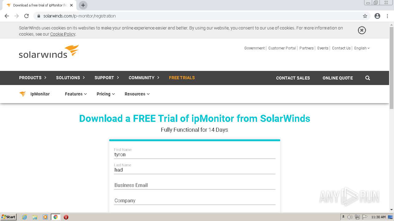Expand the COMMUNITY menu
Image resolution: width=394 pixels, height=221 pixels.
coord(144,78)
